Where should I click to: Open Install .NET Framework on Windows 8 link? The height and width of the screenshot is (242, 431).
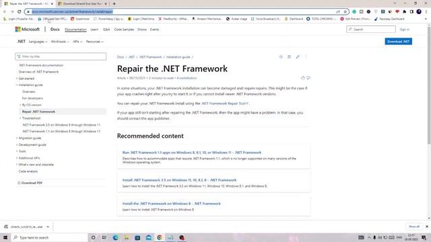[172, 204]
